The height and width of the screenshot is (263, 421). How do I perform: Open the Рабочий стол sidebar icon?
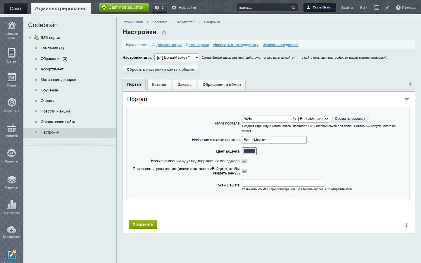pyautogui.click(x=11, y=30)
